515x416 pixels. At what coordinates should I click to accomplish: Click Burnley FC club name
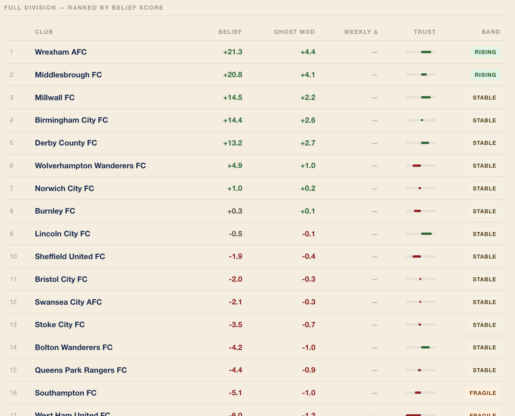pos(55,211)
